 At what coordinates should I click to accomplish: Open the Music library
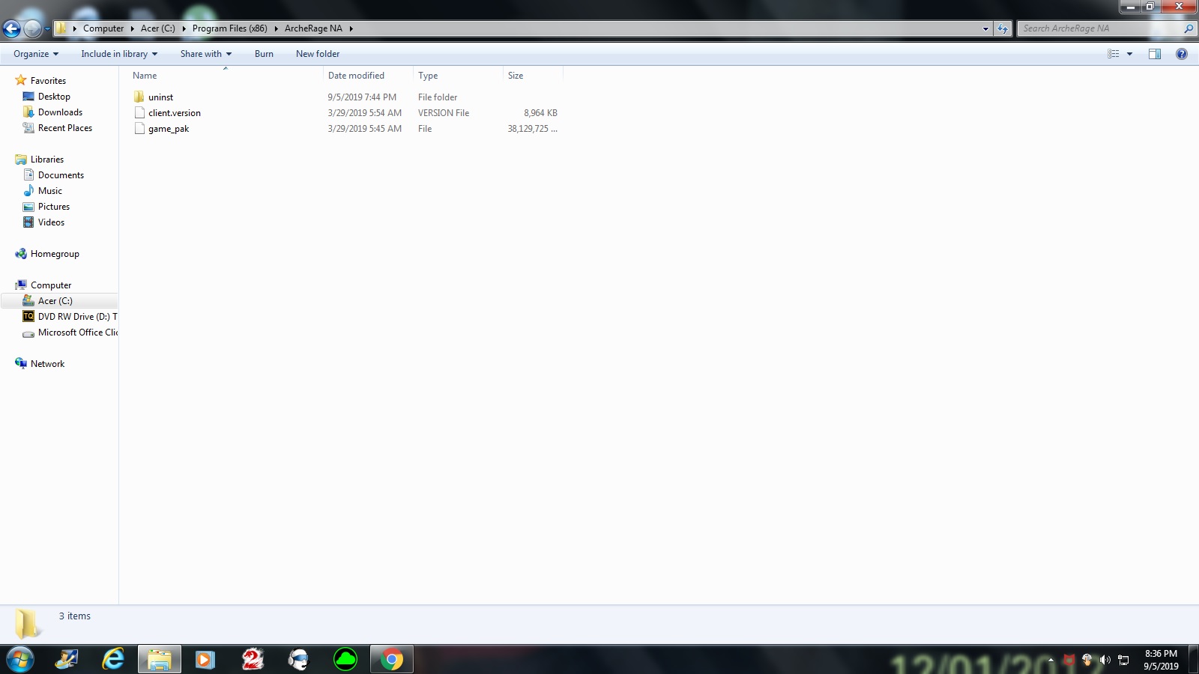tap(50, 191)
